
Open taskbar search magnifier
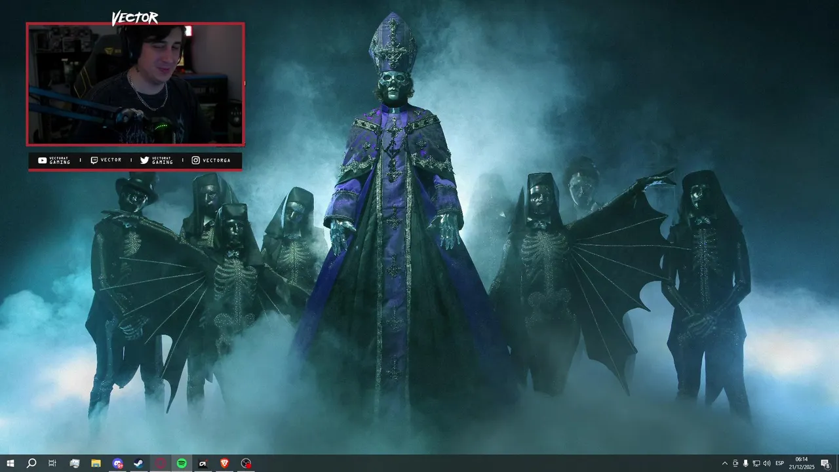pos(31,463)
